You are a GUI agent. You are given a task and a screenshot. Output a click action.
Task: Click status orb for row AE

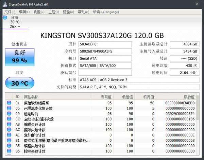(9, 135)
